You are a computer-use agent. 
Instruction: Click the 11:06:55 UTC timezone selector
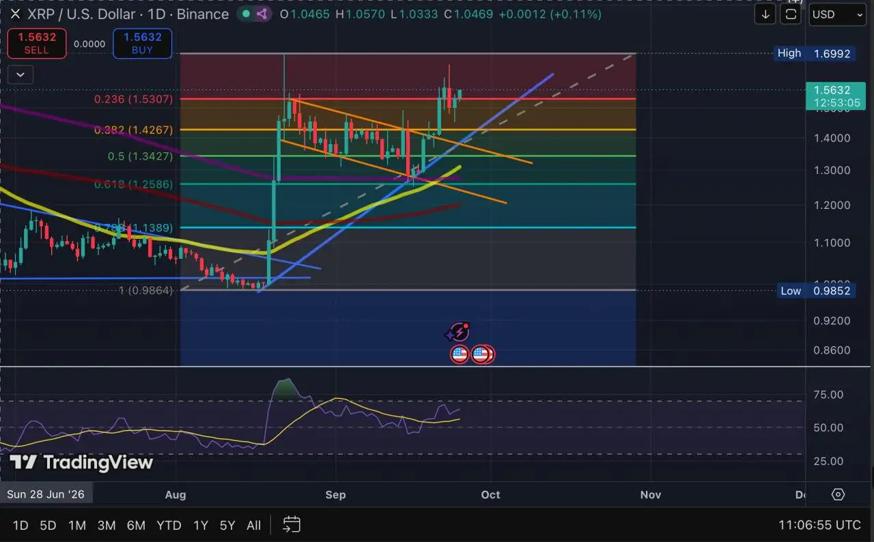click(819, 525)
